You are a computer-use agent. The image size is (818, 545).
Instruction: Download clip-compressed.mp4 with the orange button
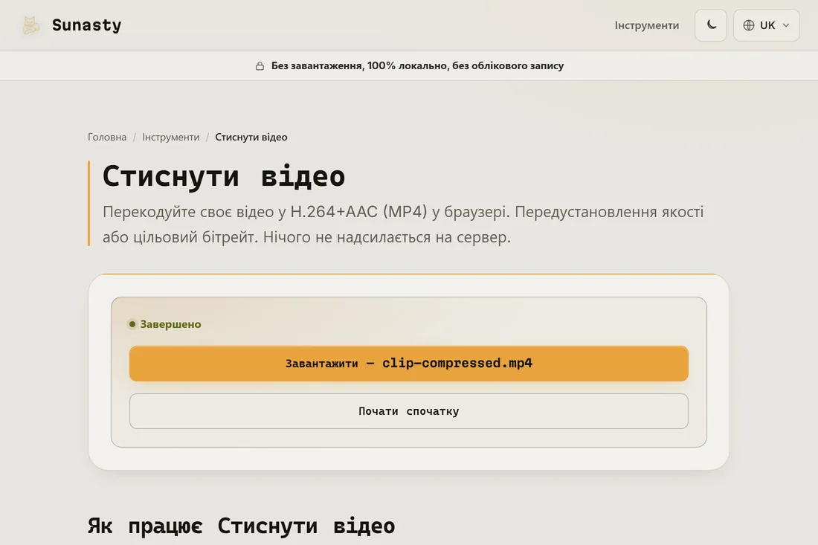coord(408,364)
